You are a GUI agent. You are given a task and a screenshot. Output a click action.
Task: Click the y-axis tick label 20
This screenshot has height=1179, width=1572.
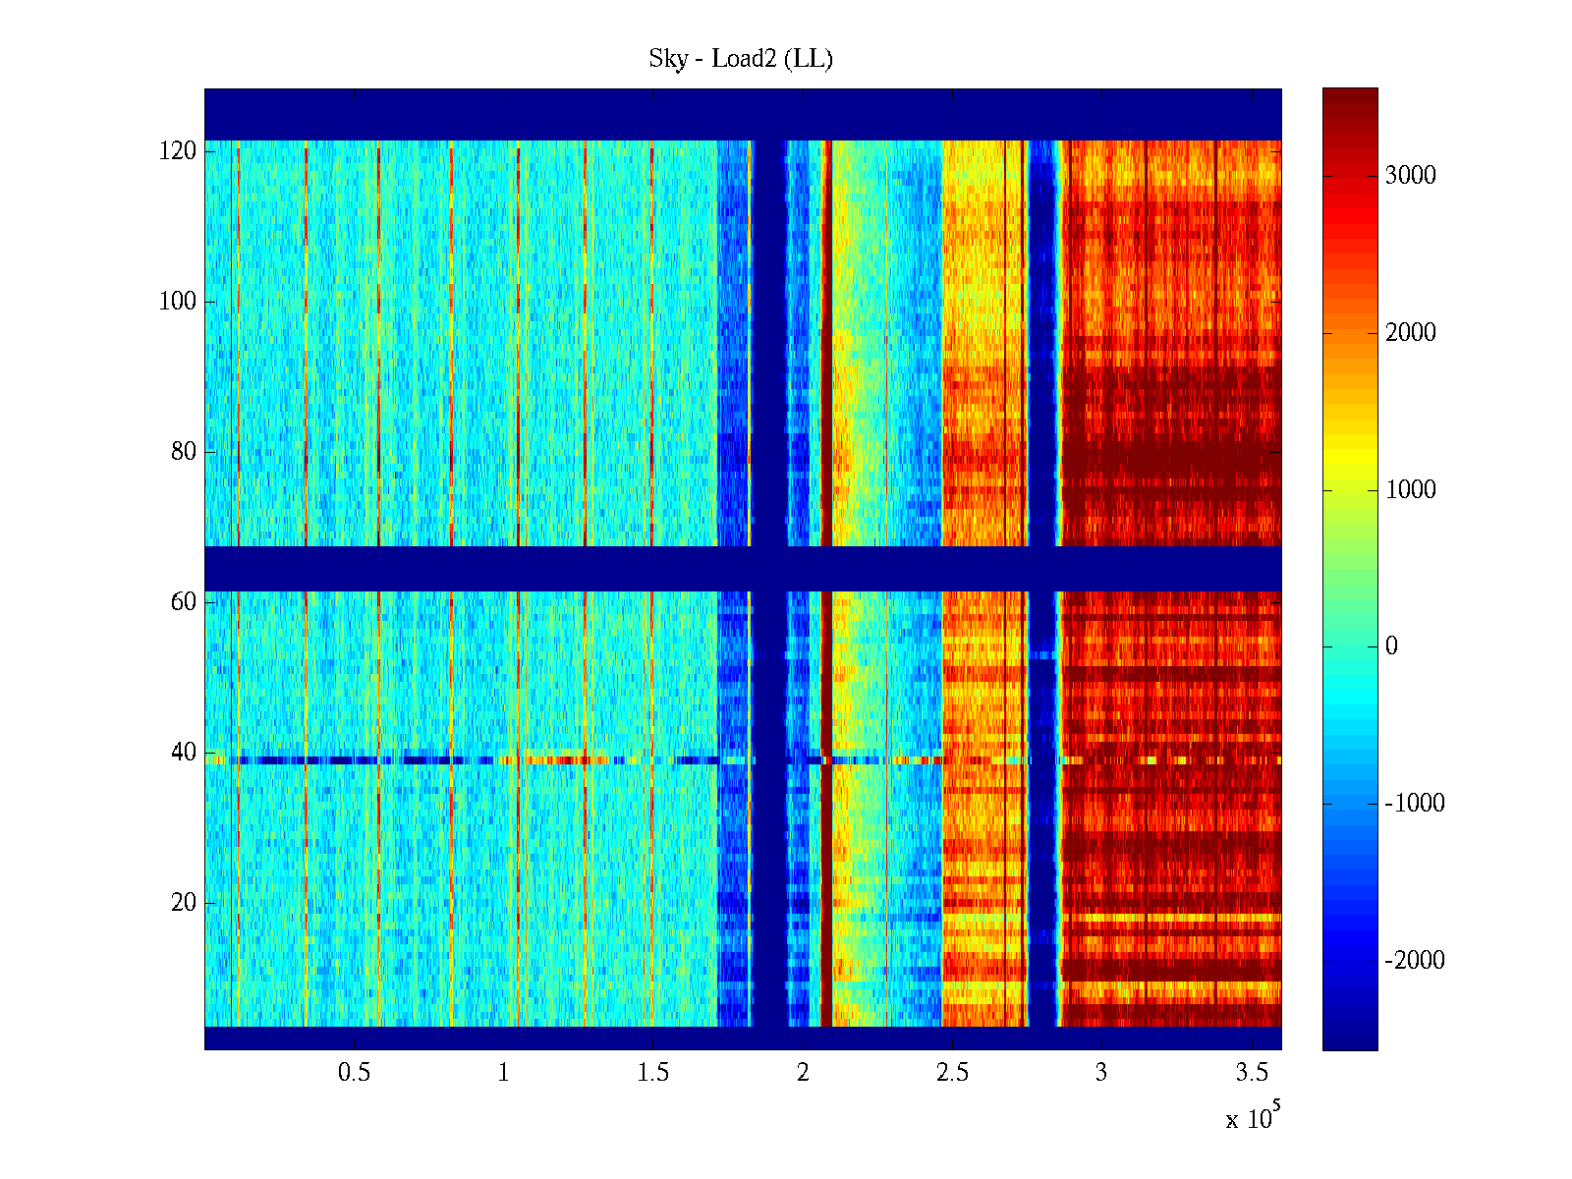[x=184, y=903]
